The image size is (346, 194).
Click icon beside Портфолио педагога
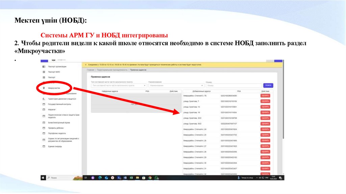(44, 133)
